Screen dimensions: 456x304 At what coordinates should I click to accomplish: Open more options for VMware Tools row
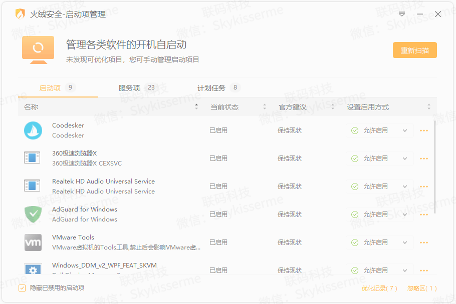424,242
